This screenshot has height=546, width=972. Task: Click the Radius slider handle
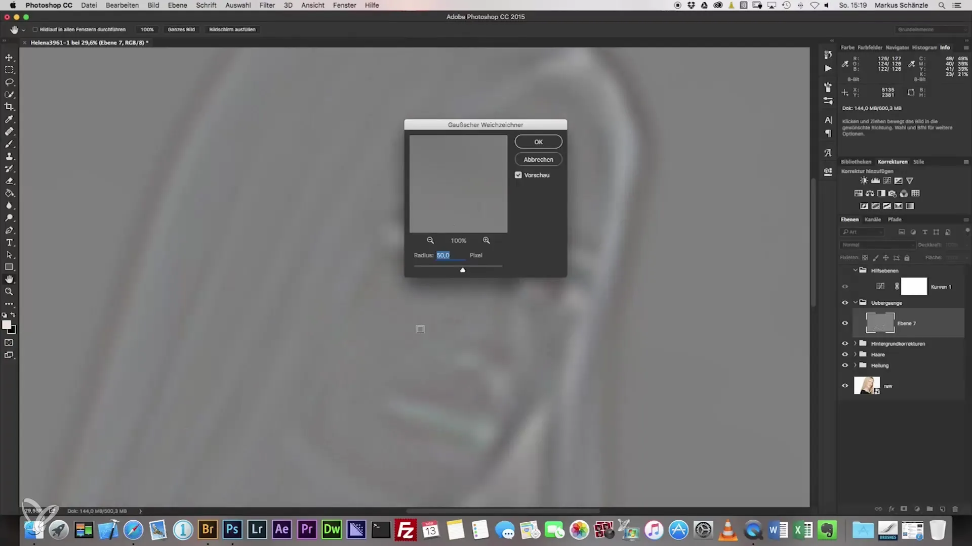[x=463, y=270]
